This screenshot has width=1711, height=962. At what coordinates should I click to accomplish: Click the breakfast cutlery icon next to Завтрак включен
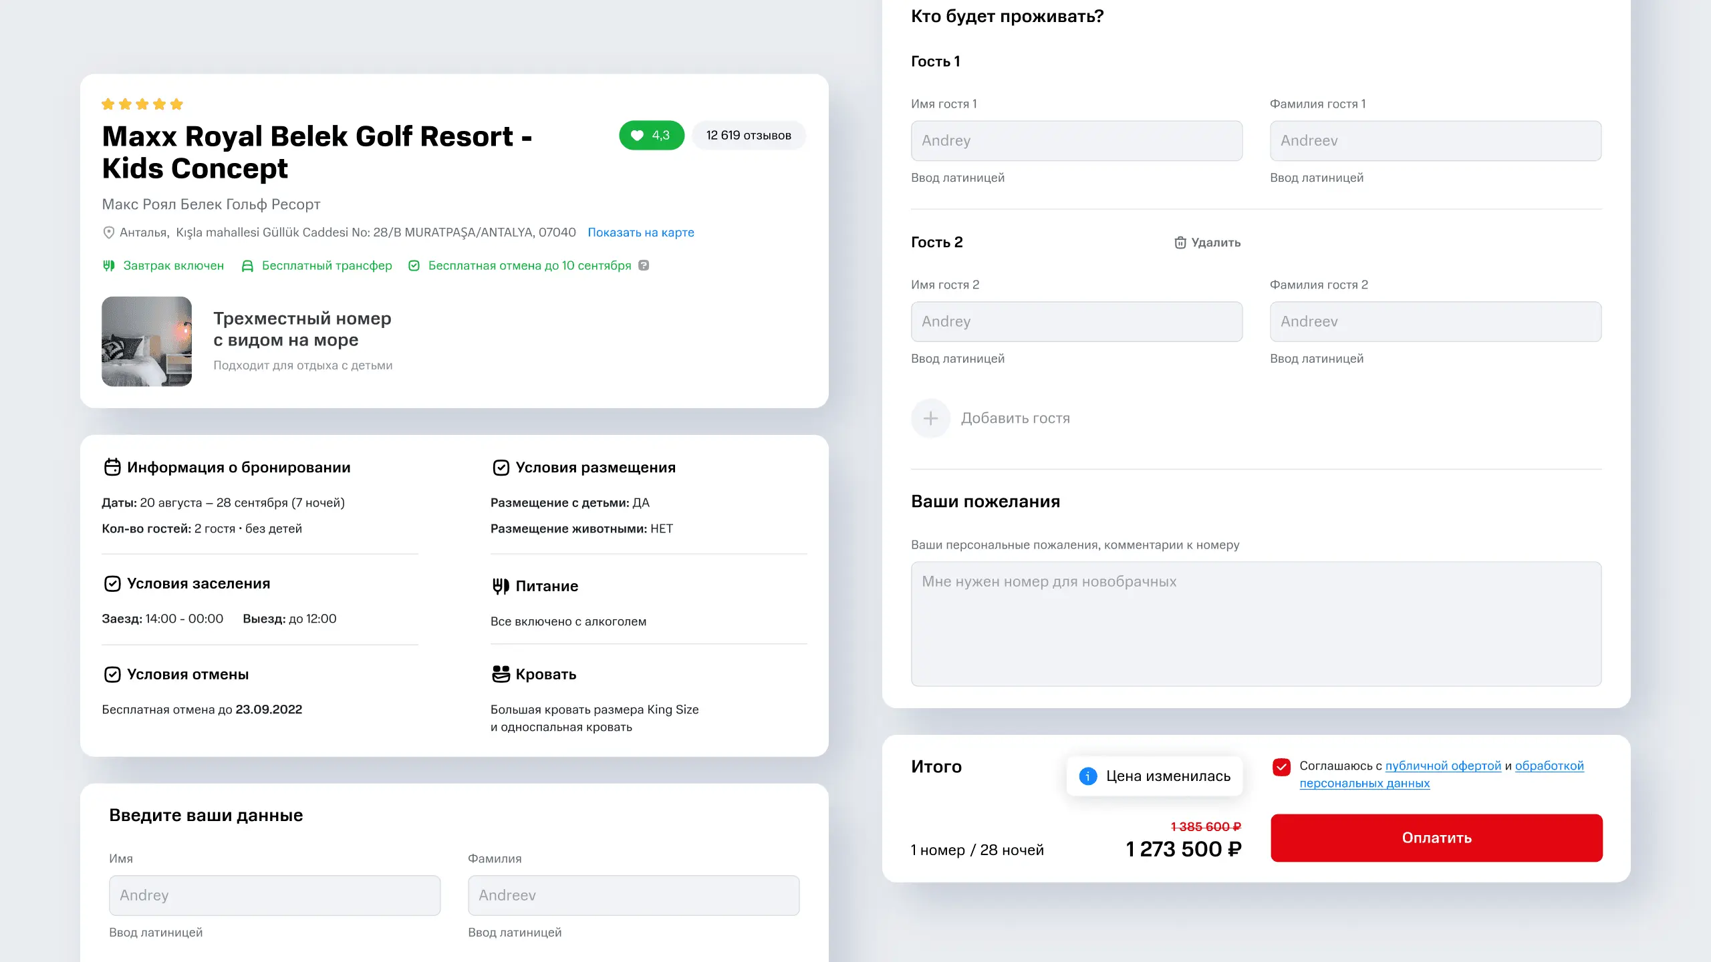click(x=109, y=266)
